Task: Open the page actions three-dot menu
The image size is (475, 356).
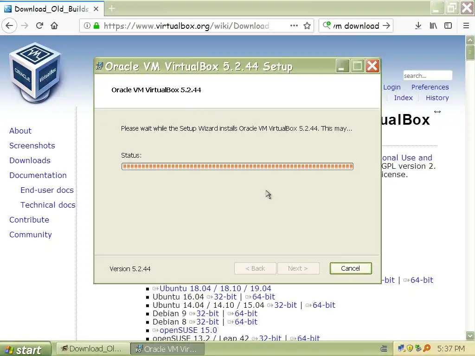Action: [294, 26]
